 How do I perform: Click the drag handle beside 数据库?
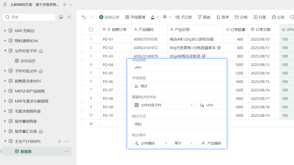coord(1,151)
